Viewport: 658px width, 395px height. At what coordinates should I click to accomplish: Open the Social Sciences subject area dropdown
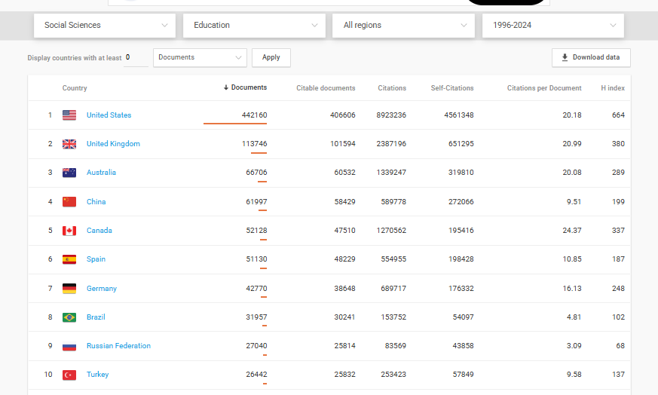pos(105,25)
